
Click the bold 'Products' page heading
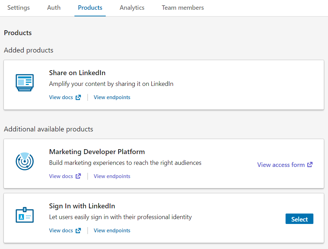18,33
